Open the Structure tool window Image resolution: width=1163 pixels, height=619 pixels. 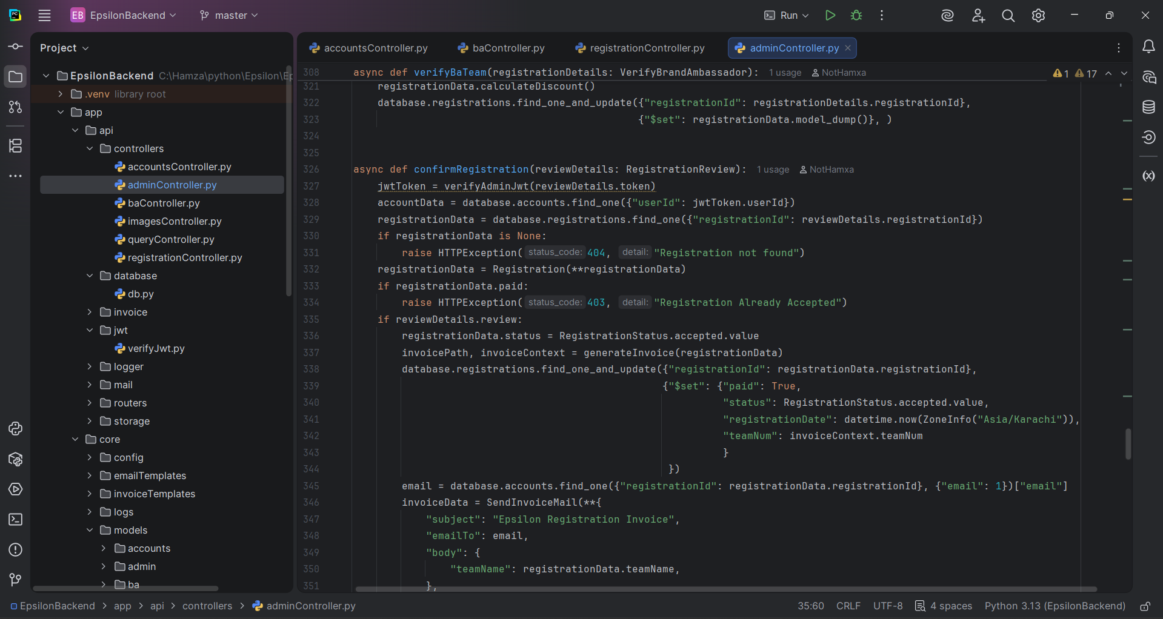click(x=15, y=145)
